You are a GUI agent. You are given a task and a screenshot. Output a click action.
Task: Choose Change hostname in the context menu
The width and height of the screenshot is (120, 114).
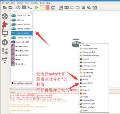click(x=94, y=48)
